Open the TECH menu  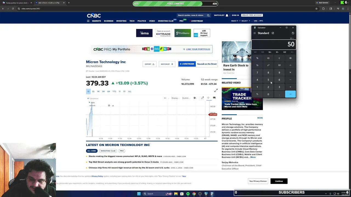pos(132,21)
